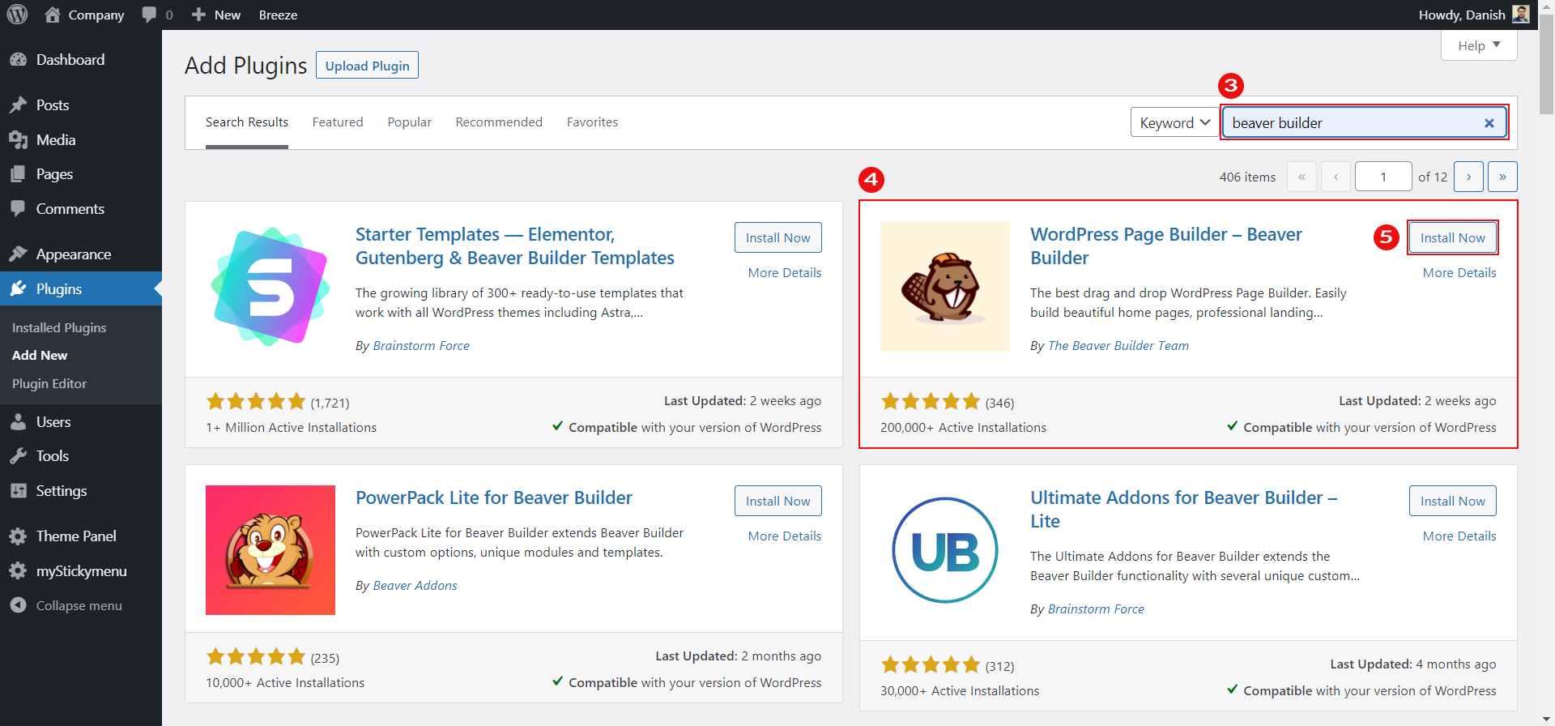The width and height of the screenshot is (1555, 726).
Task: Switch to Search Results tab
Action: pos(247,122)
